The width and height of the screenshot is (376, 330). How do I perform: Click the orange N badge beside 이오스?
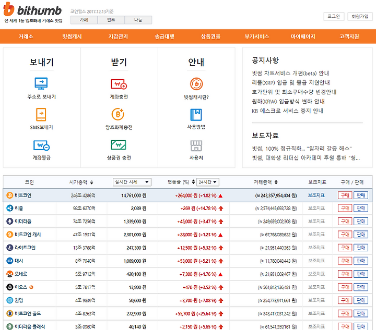pyautogui.click(x=31, y=287)
